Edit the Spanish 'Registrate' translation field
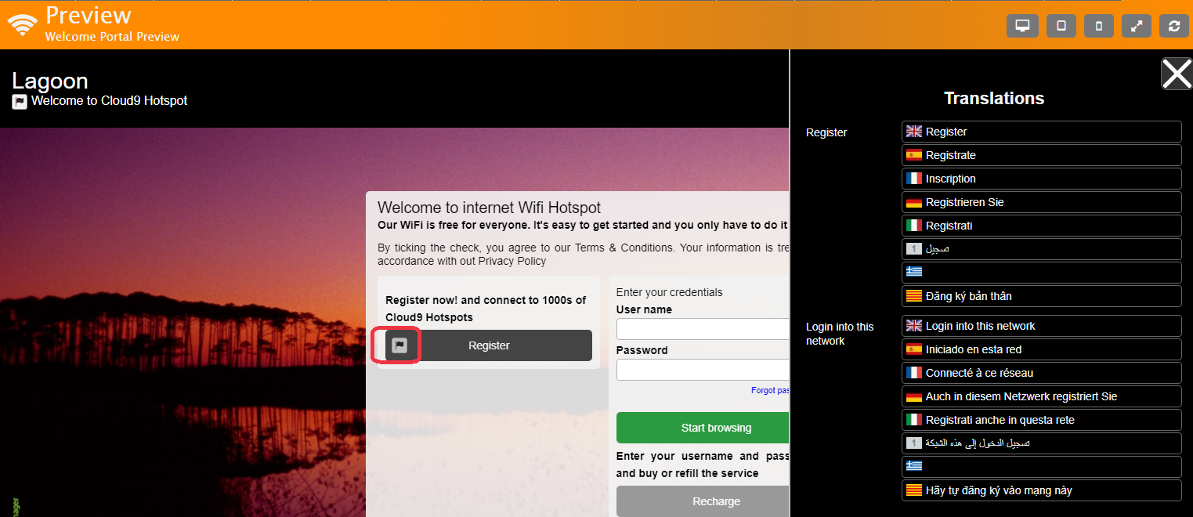Viewport: 1193px width, 517px height. coord(1050,155)
